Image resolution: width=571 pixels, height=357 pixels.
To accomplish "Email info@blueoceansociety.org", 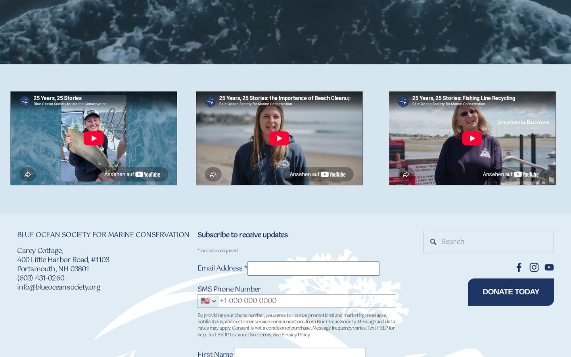I will pos(59,287).
